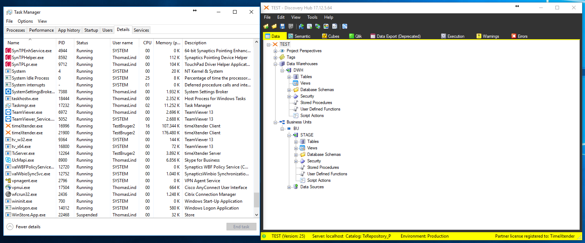The height and width of the screenshot is (243, 585).
Task: Open the Help menu in Discovery Hub
Action: [329, 17]
